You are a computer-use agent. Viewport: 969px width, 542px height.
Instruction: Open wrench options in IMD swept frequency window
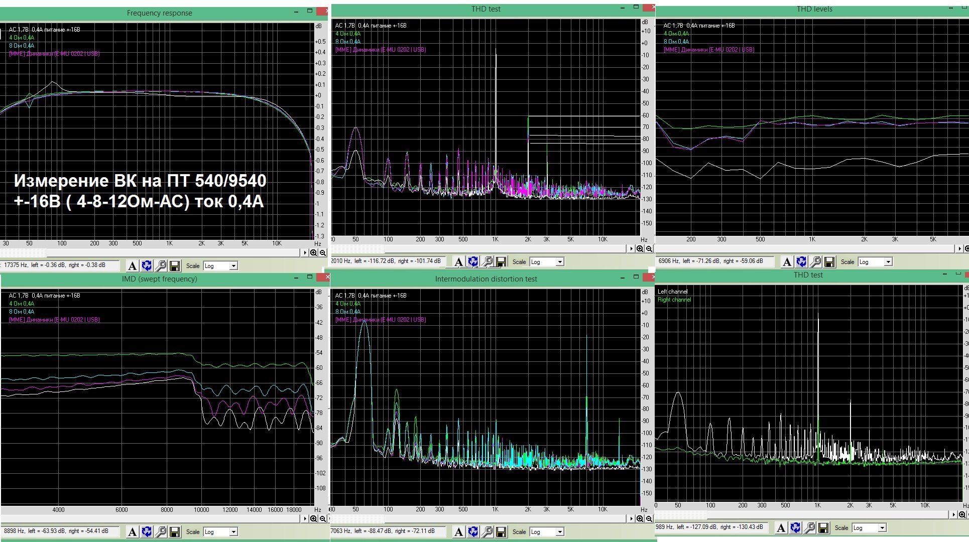point(161,532)
